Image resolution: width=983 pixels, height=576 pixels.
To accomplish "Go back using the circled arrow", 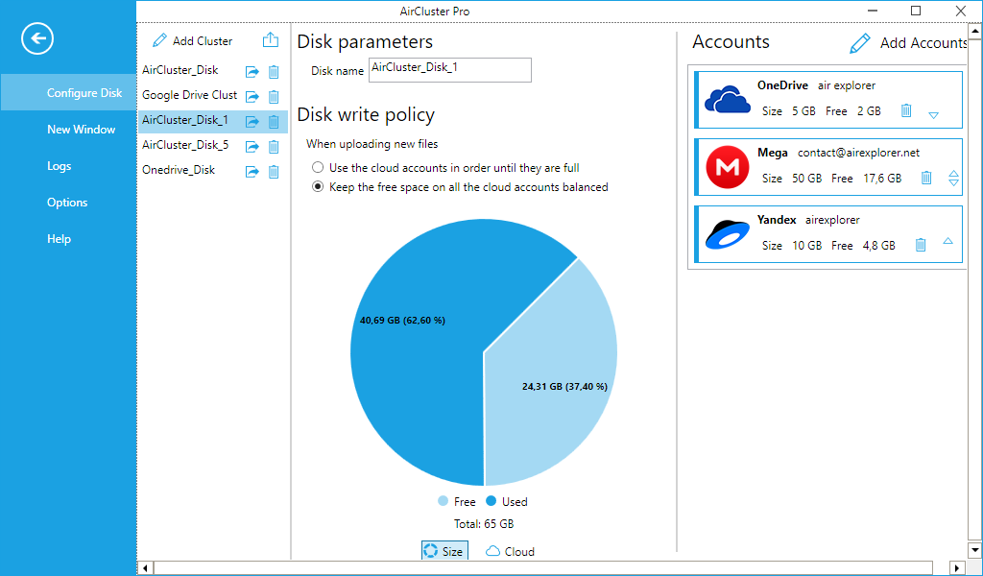I will (37, 38).
